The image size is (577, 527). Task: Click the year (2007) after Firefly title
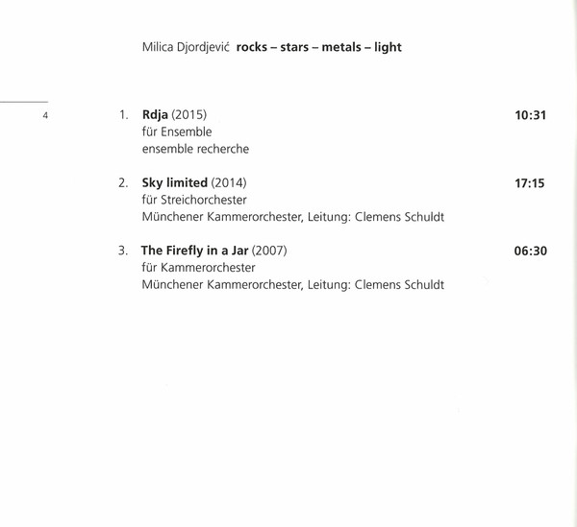point(268,251)
